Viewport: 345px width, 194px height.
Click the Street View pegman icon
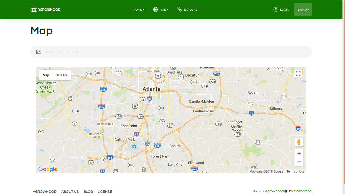click(299, 142)
